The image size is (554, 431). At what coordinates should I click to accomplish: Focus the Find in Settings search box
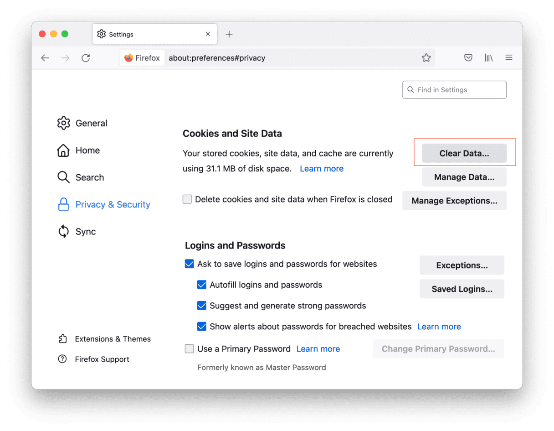454,90
